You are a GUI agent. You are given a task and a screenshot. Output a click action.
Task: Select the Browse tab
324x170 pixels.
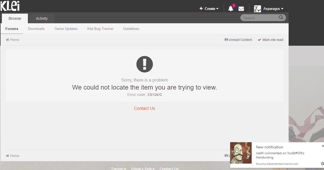tap(15, 18)
